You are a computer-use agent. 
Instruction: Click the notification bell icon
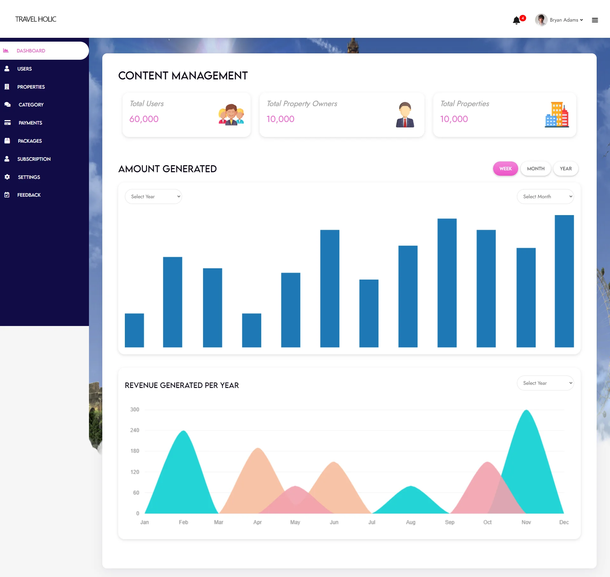(x=516, y=20)
